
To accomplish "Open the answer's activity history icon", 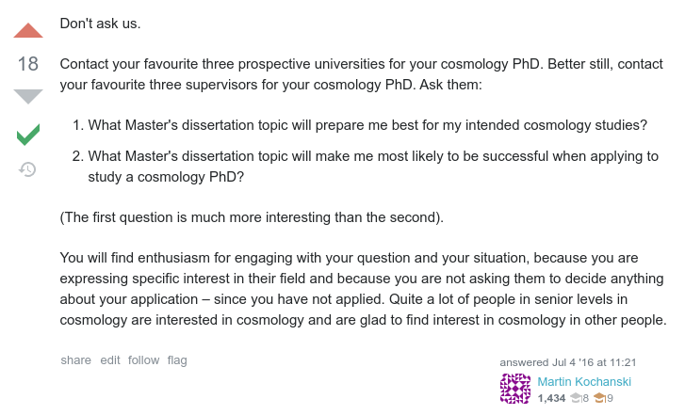I will (x=28, y=169).
